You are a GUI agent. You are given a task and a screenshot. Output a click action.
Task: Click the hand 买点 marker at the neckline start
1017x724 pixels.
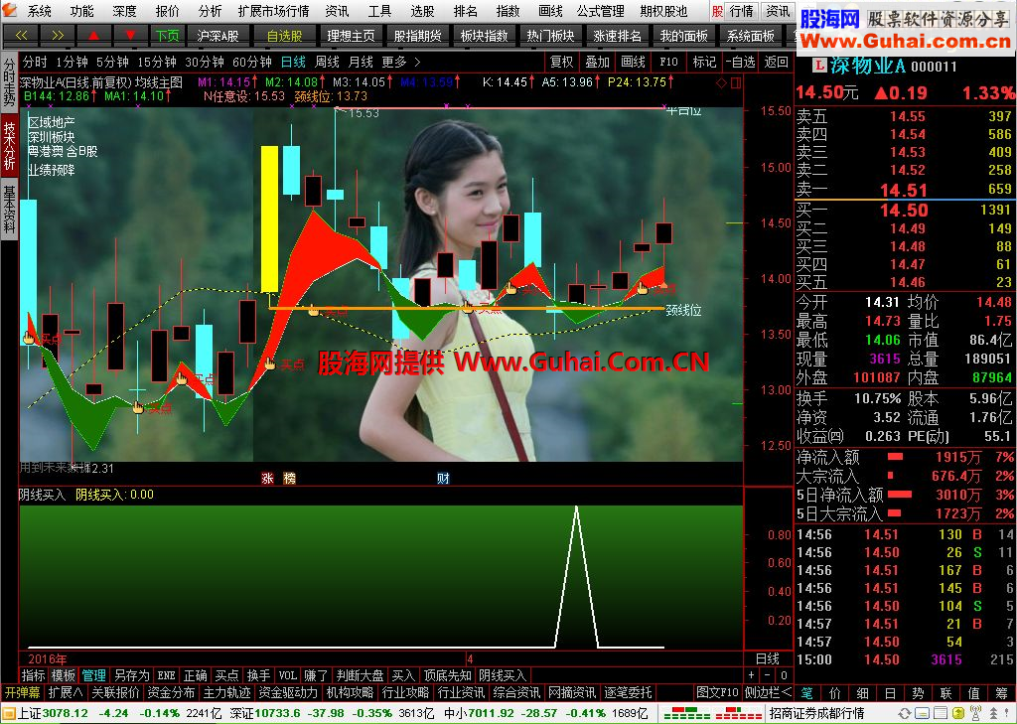coord(314,311)
